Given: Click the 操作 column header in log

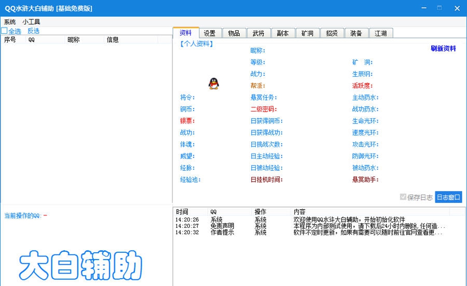Looking at the screenshot, I should click(271, 212).
